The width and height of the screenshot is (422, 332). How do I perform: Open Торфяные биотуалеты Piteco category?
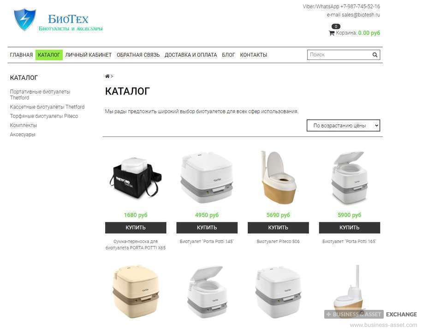(x=44, y=116)
